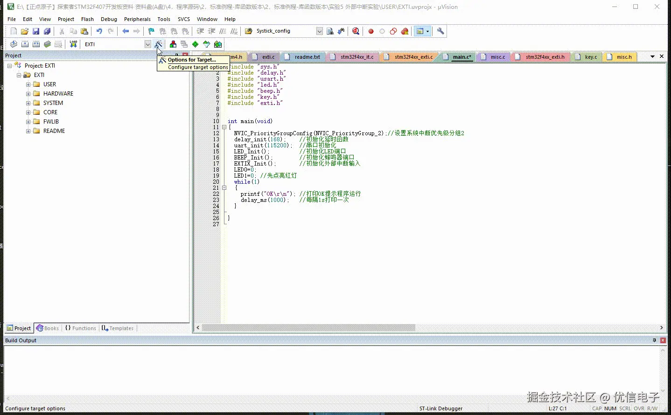Screen dimensions: 671x415
Task: Open Manage Run-Time Environment green diamond icon
Action: click(195, 44)
